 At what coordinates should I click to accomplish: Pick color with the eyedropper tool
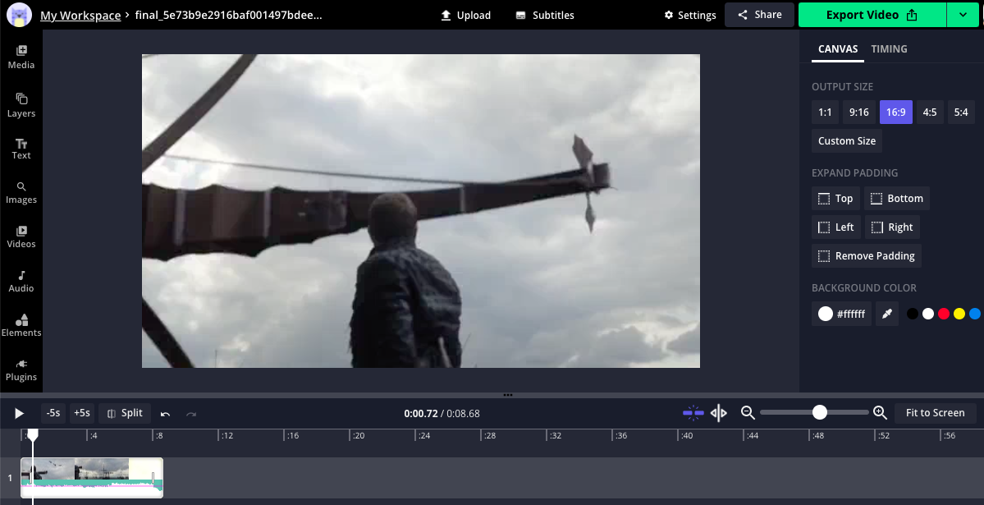pos(886,314)
